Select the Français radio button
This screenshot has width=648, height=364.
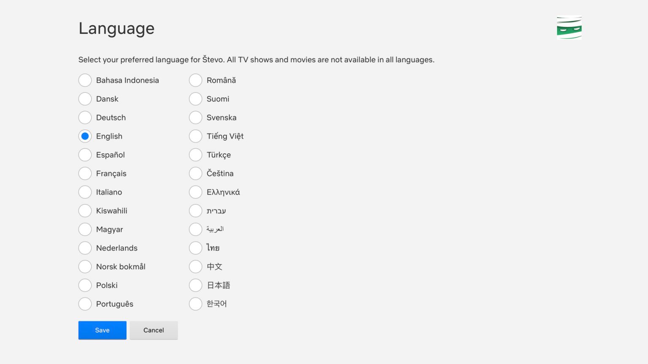tap(85, 173)
